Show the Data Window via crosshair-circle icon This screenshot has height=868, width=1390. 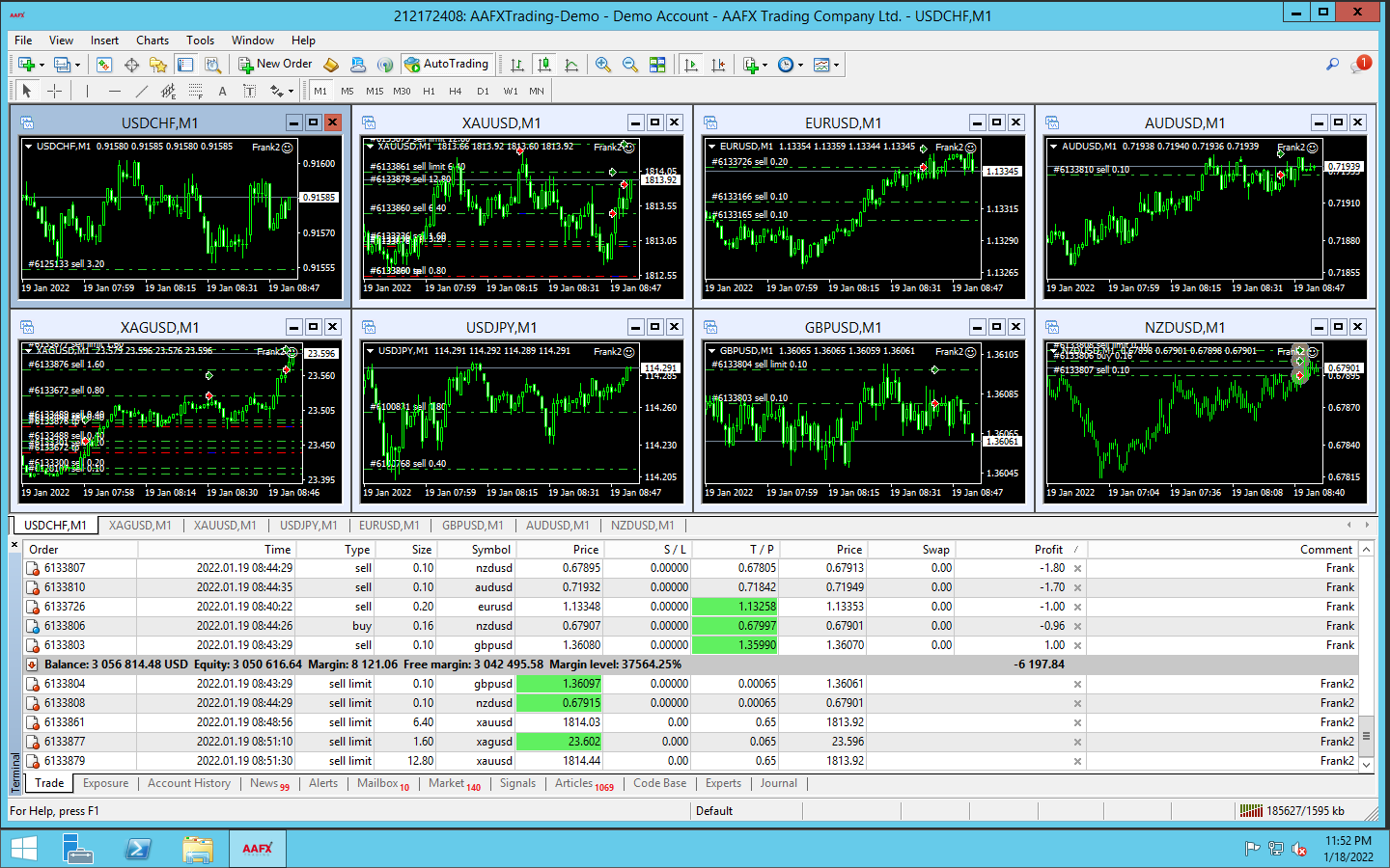(x=131, y=65)
